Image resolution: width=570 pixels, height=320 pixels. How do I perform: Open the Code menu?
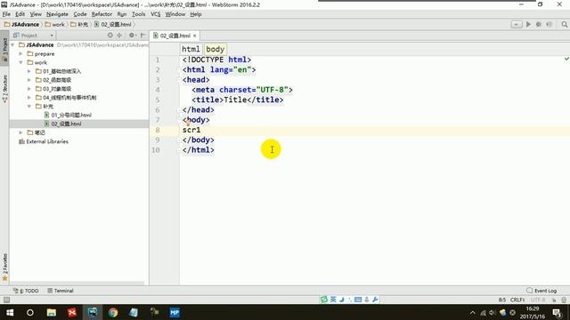[x=80, y=14]
